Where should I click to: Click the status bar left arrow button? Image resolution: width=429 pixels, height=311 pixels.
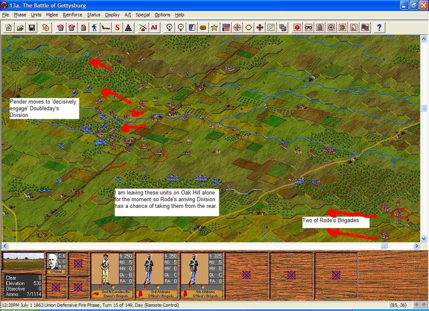tap(416, 305)
